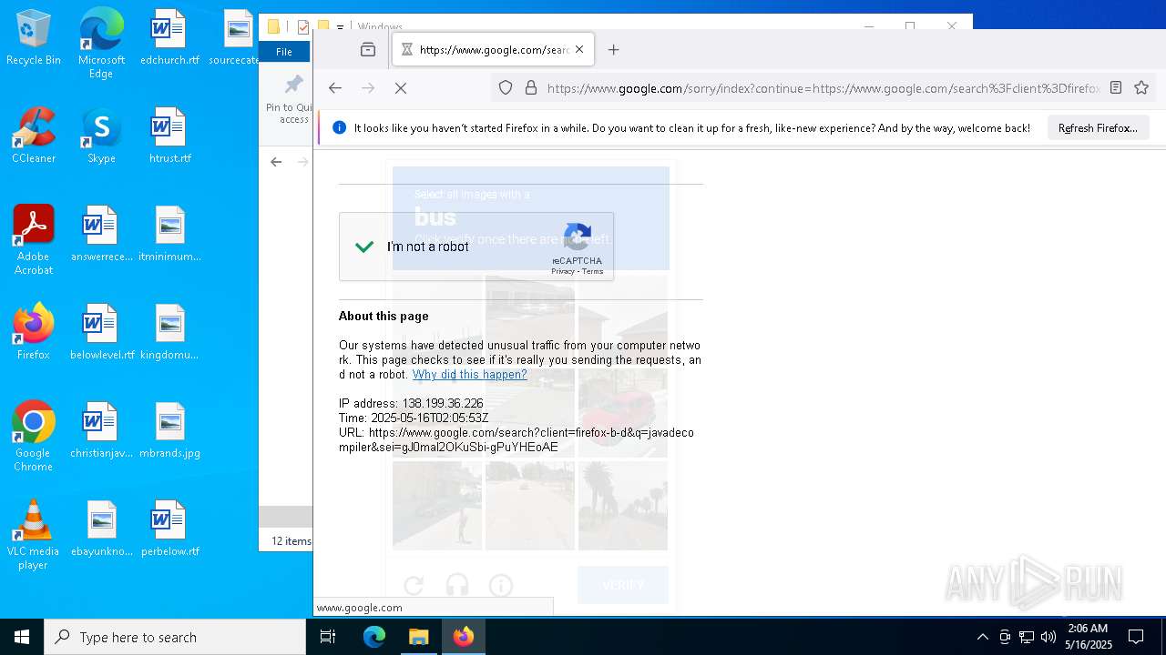1166x655 pixels.
Task: Click the Refresh Firefox button
Action: coord(1098,128)
